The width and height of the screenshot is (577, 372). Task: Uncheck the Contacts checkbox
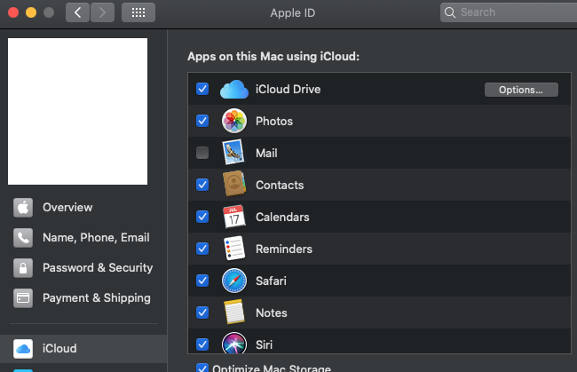(x=202, y=185)
